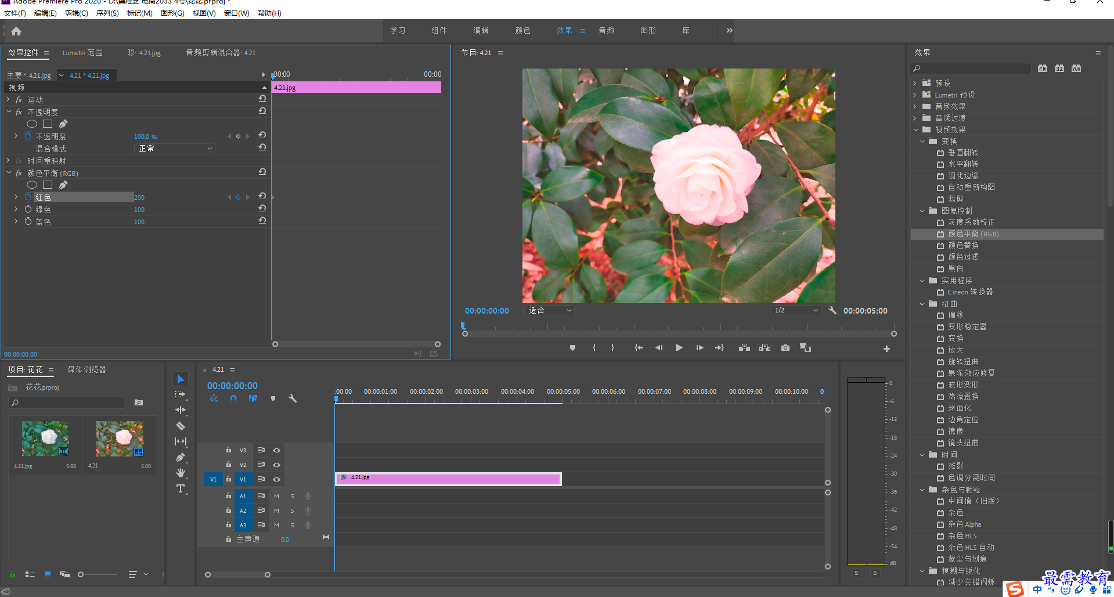Screen dimensions: 1114x597
Task: Expand the 预设 folder
Action: (915, 83)
